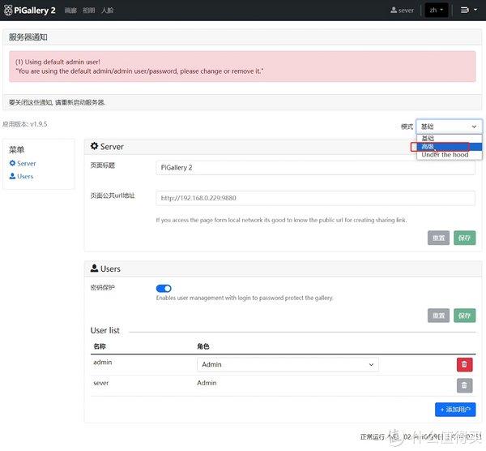Click the 'sever' user name cell
The image size is (486, 451).
(x=101, y=383)
